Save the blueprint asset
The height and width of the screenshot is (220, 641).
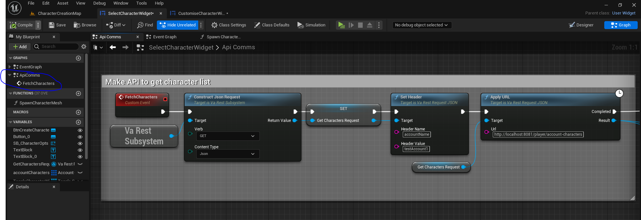point(57,25)
